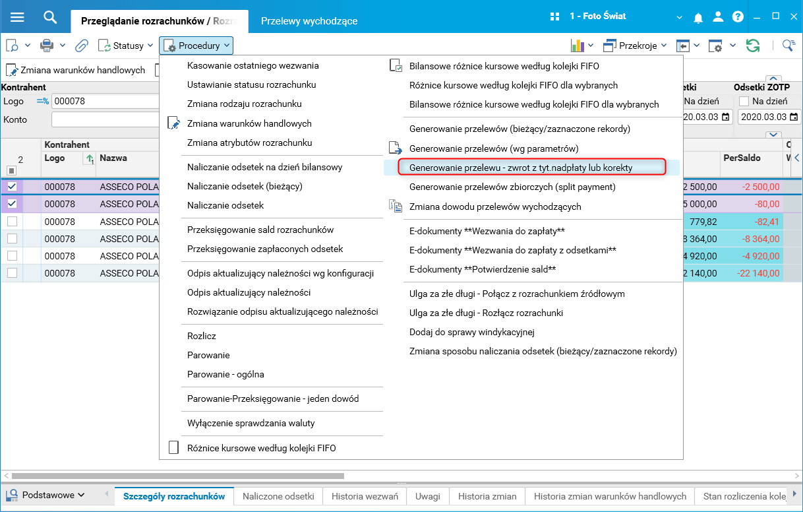
Task: Expand the section with down chevron above grid
Action: pos(774,135)
